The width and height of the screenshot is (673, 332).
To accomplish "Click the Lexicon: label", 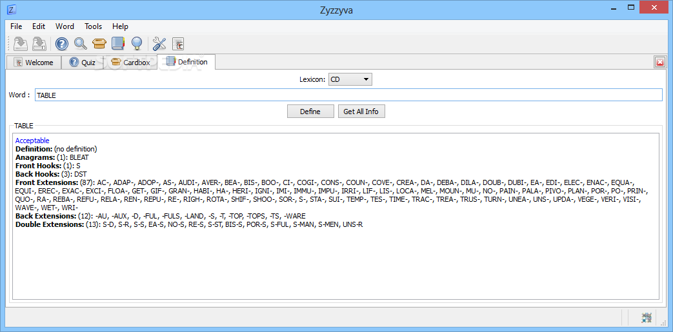I will (x=312, y=79).
